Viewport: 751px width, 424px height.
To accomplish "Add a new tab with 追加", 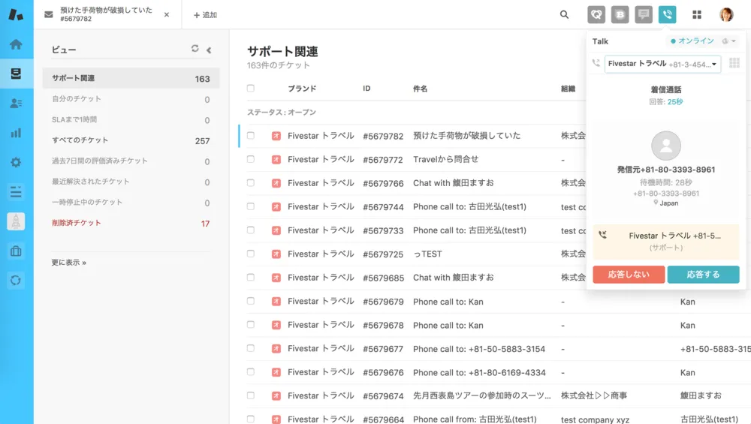I will click(x=205, y=15).
